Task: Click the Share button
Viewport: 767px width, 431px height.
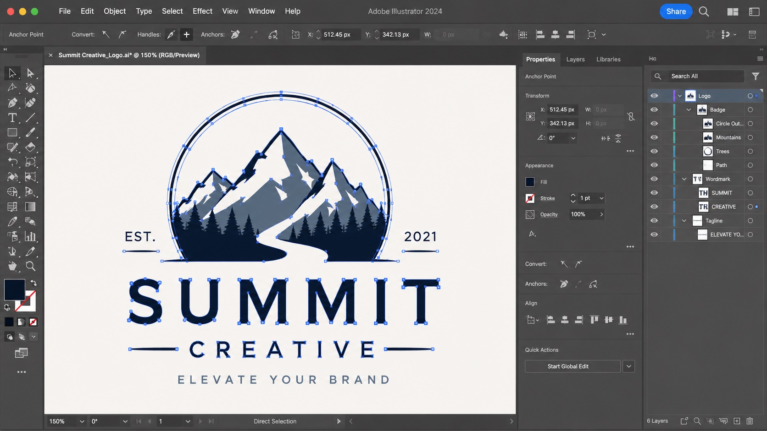Action: pos(676,11)
